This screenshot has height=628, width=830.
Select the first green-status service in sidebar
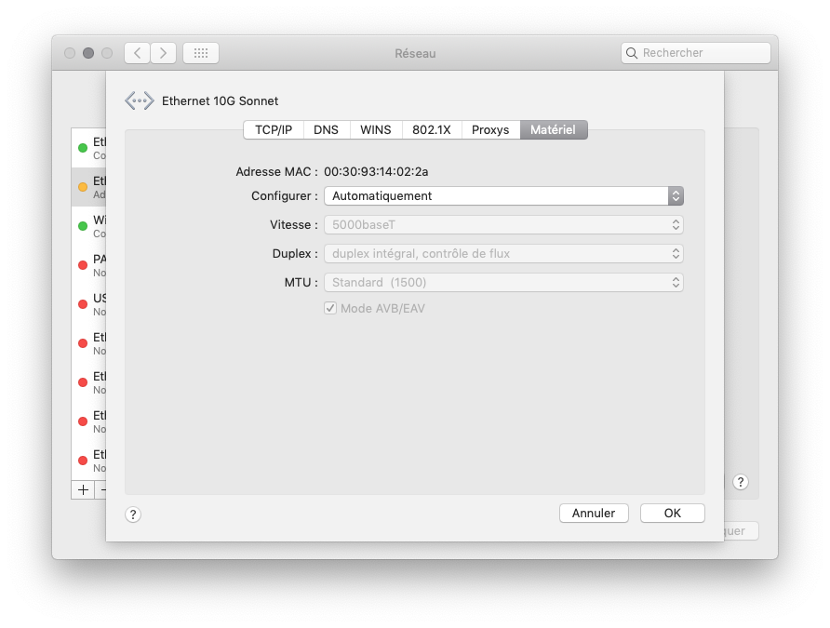pos(89,148)
